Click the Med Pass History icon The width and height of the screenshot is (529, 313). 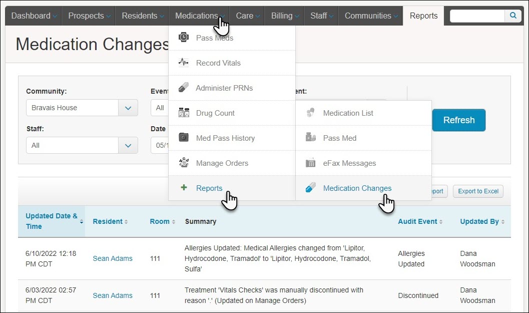[x=184, y=138]
